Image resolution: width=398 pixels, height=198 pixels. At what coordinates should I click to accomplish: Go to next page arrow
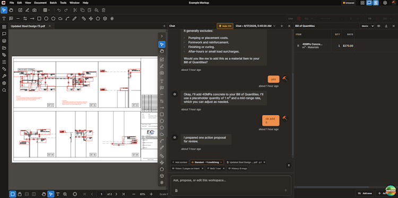click(x=116, y=194)
